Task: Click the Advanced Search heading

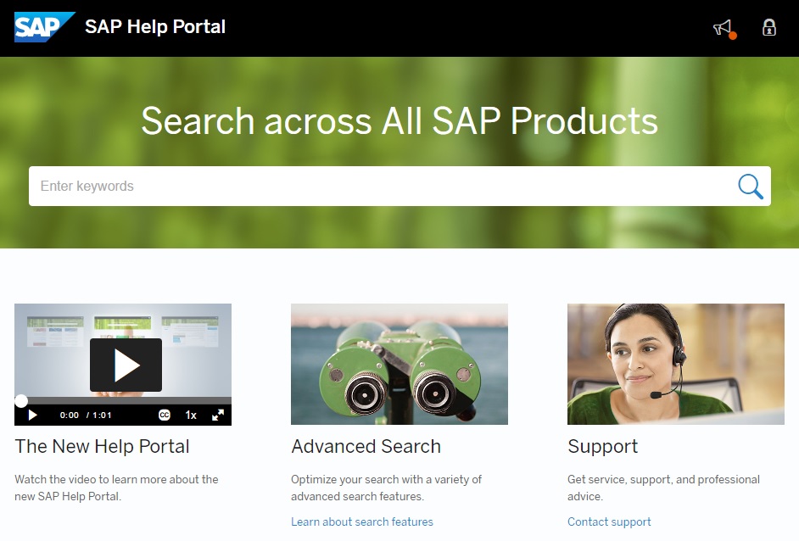Action: [366, 447]
